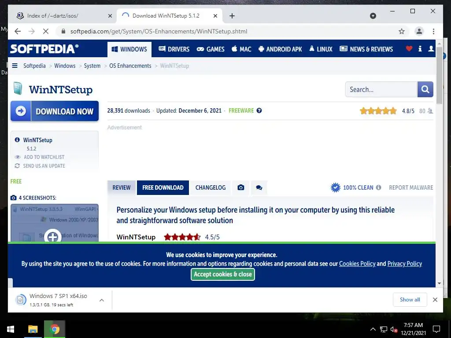The width and height of the screenshot is (451, 338).
Task: Select the WINDOWS category tab
Action: [129, 49]
